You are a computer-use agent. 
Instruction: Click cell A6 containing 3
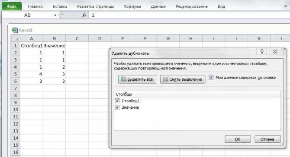(32, 81)
